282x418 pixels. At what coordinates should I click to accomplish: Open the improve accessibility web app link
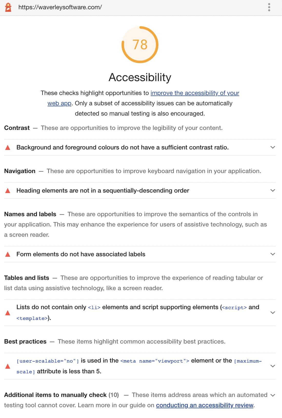(195, 93)
